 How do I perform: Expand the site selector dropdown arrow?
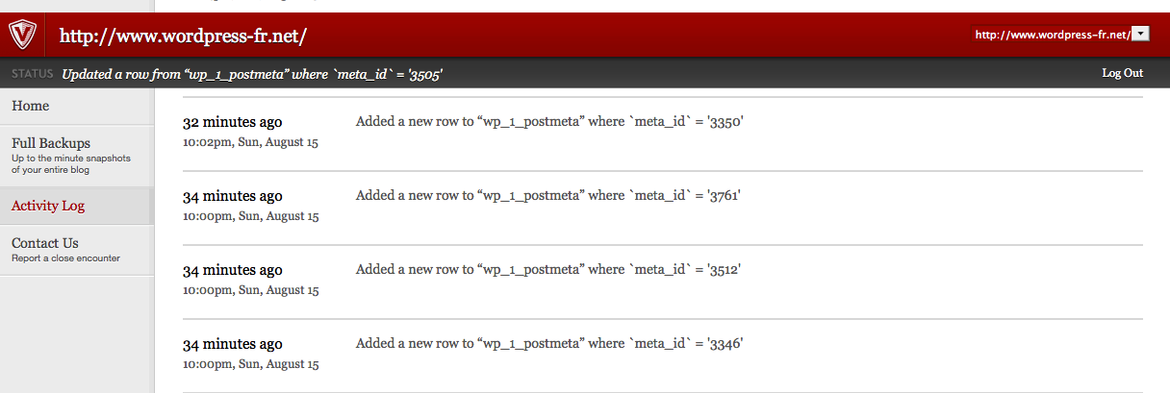[1141, 35]
